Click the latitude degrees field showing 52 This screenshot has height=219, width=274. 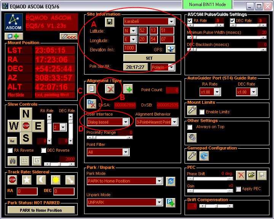pyautogui.click(x=143, y=30)
